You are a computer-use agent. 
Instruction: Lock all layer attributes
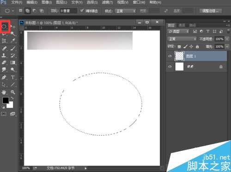[x=197, y=46]
